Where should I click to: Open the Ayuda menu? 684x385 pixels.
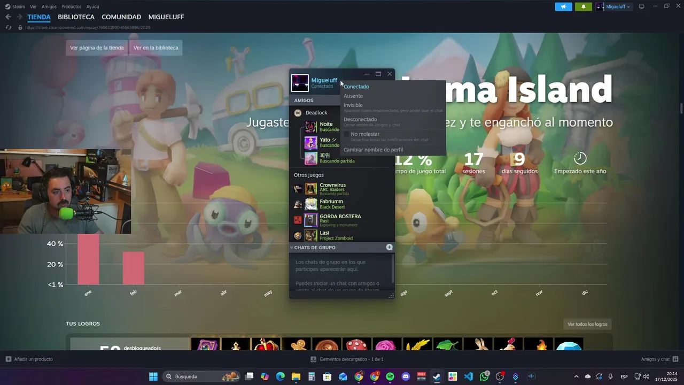(x=92, y=6)
